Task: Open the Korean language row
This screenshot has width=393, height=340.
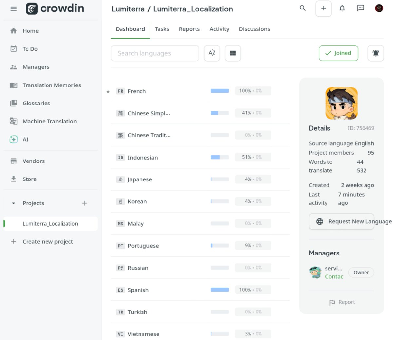Action: click(200, 201)
